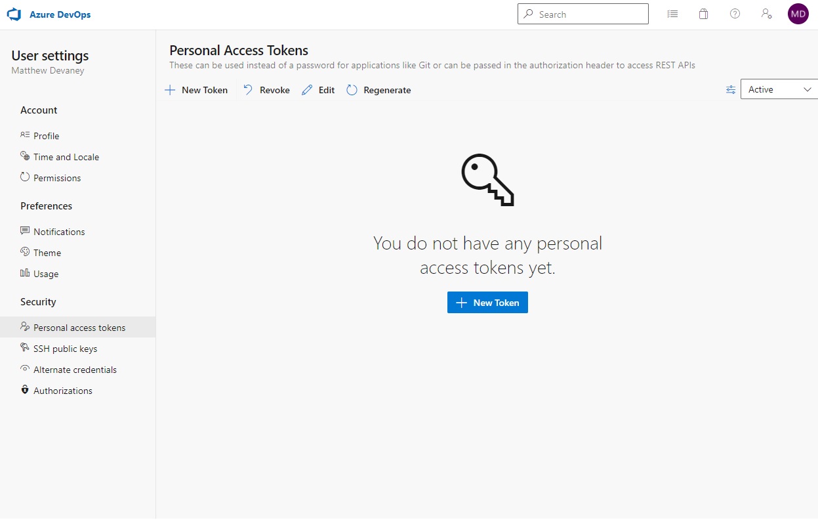Image resolution: width=818 pixels, height=520 pixels.
Task: Open the work items list icon
Action: tap(672, 14)
